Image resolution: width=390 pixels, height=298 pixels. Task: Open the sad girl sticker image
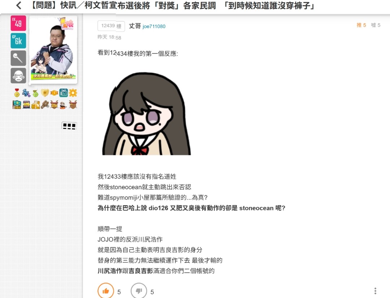pos(146,114)
